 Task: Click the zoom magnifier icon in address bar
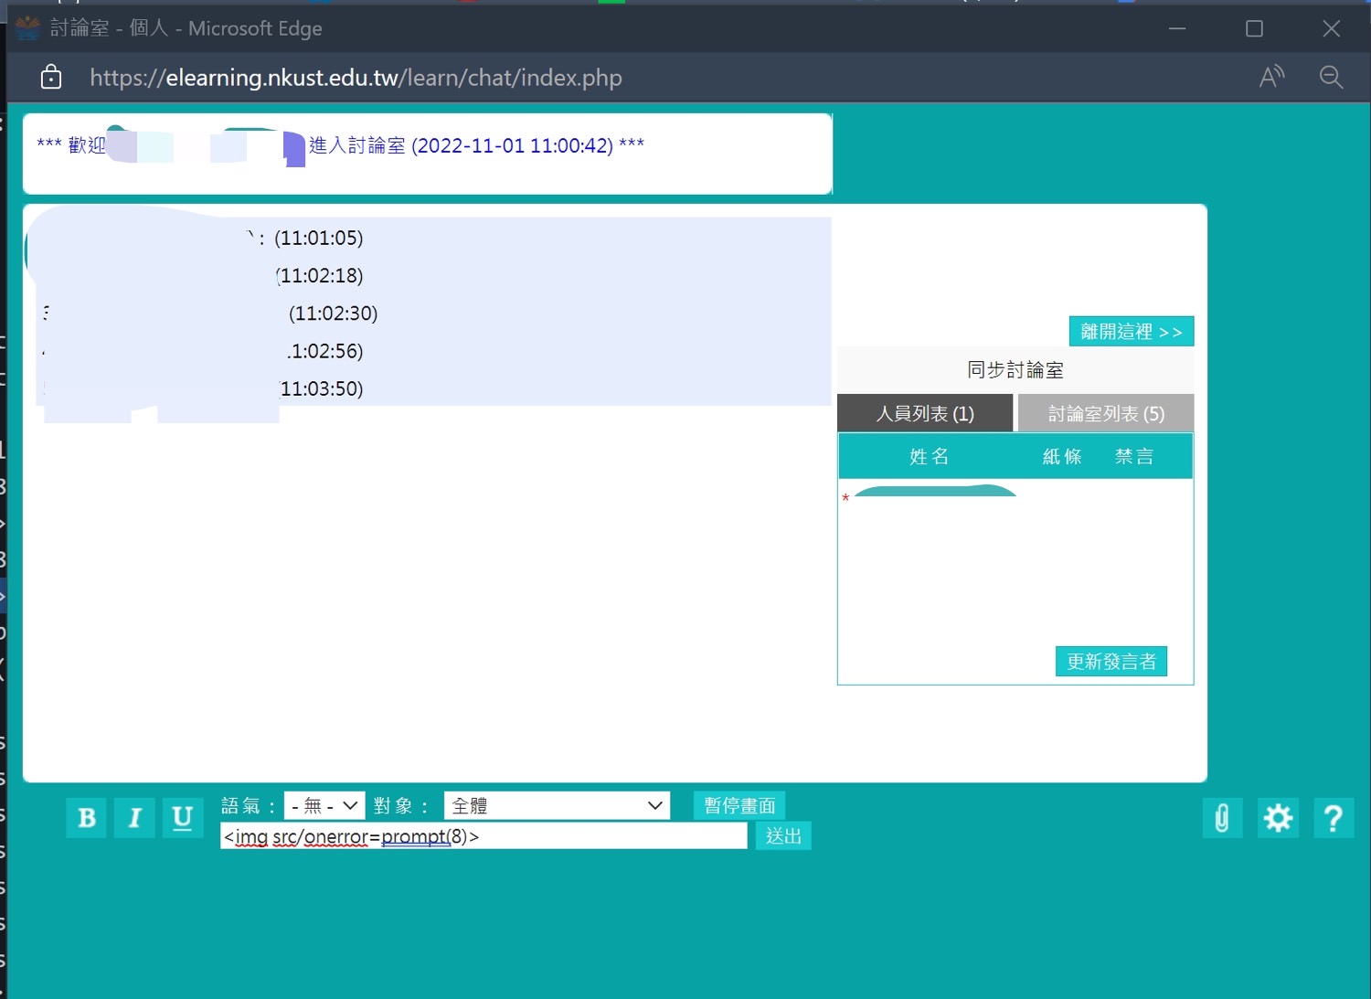1331,77
